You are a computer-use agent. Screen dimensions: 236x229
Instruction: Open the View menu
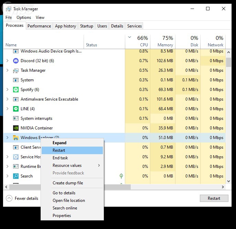(x=40, y=18)
